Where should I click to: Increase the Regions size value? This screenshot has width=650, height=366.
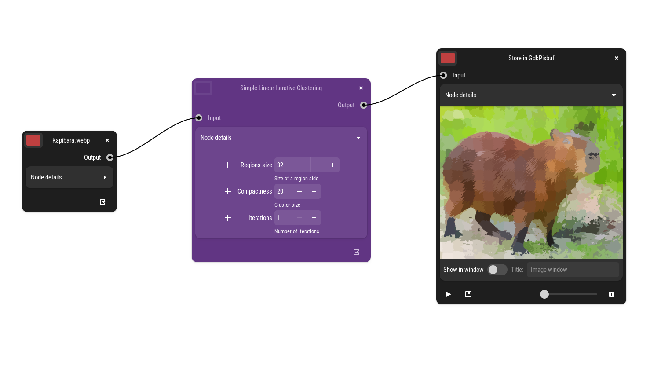pyautogui.click(x=332, y=165)
